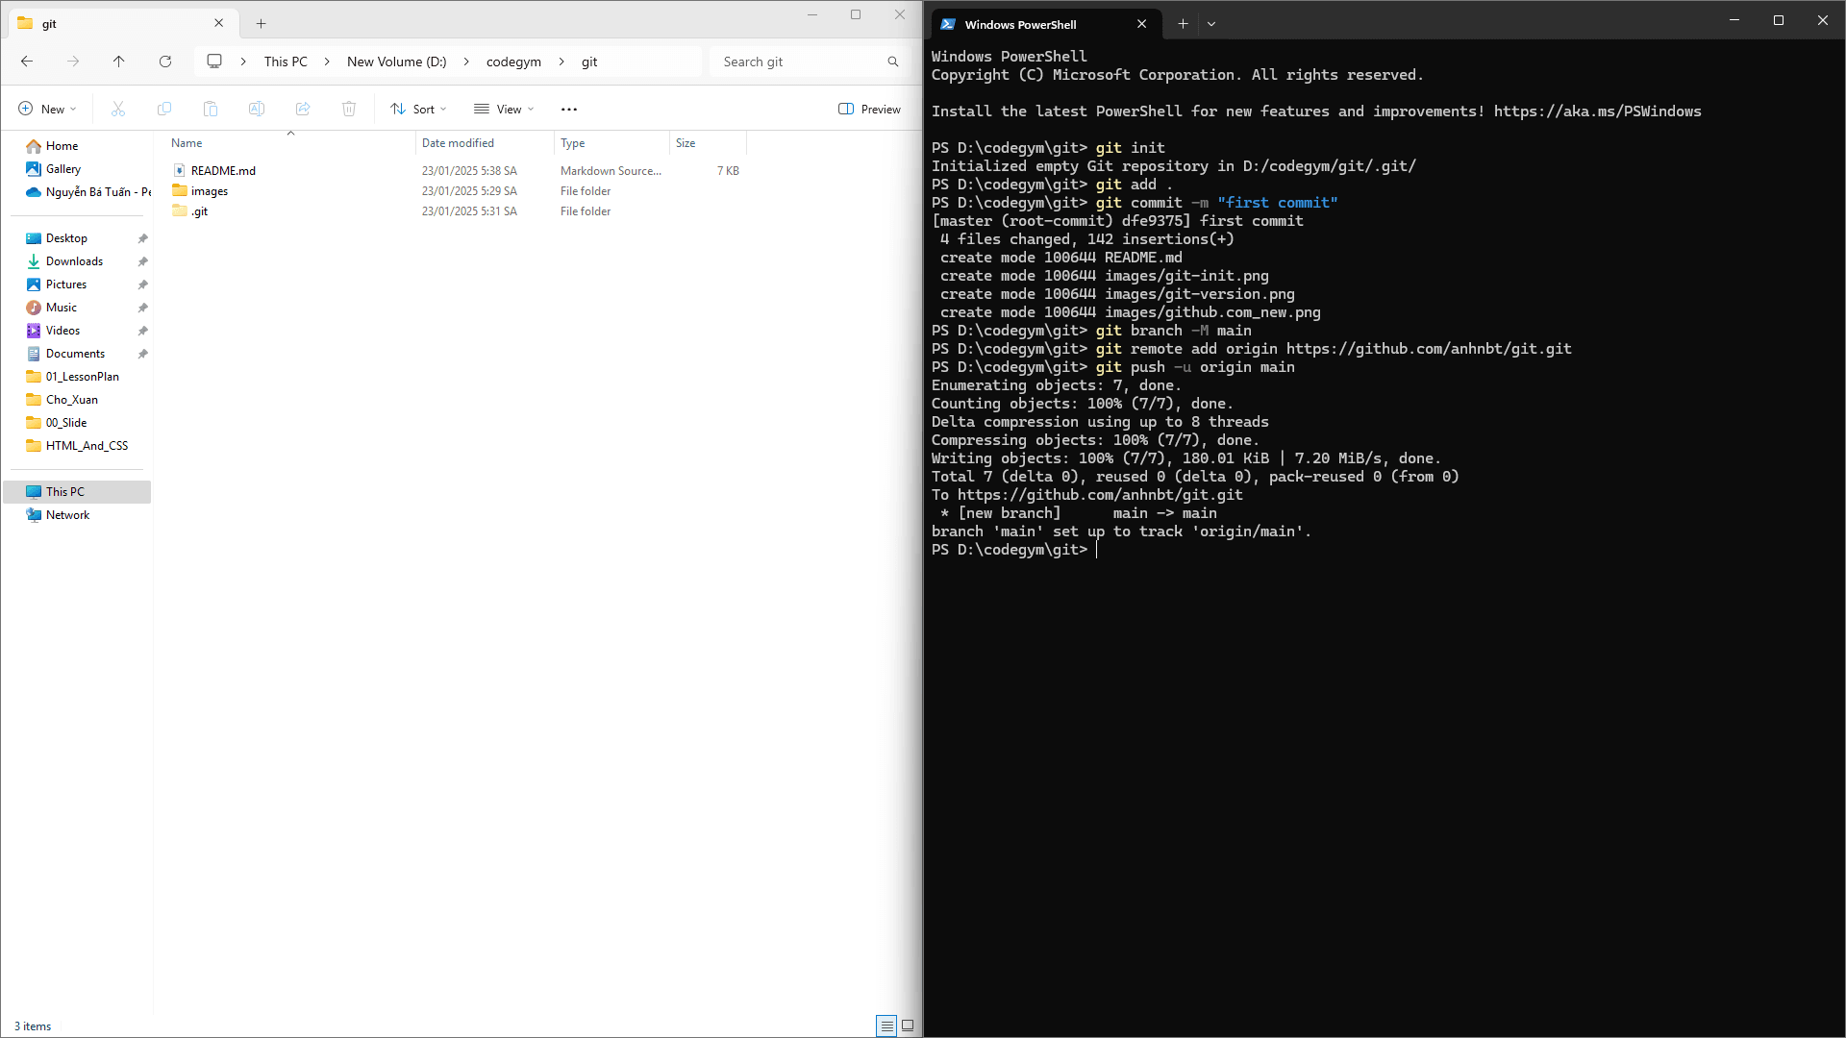Open a new tab with the plus icon in PowerShell
The image size is (1846, 1038).
point(1183,23)
